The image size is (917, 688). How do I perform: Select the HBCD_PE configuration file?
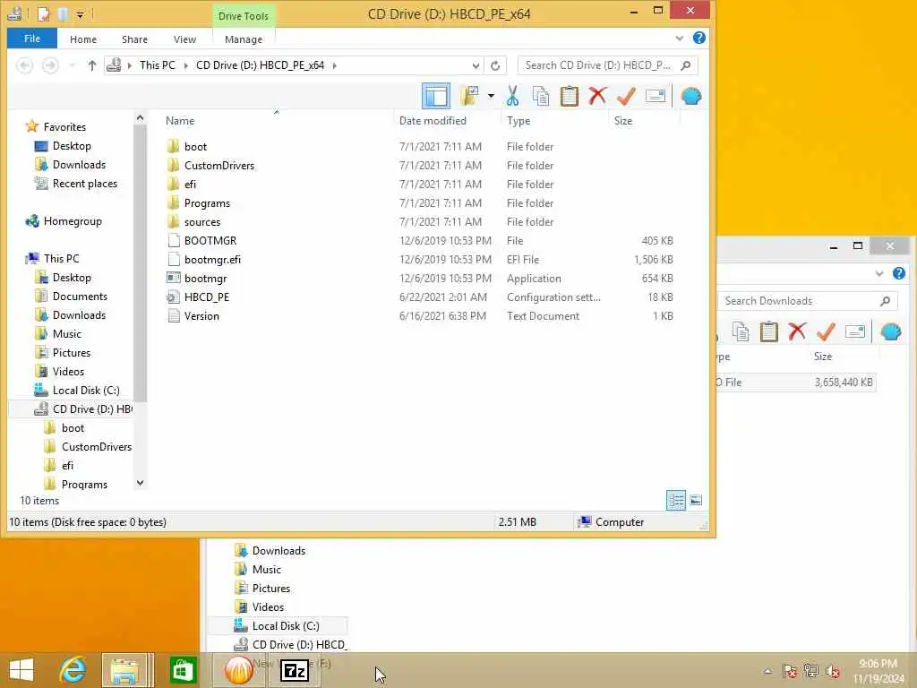click(x=207, y=297)
